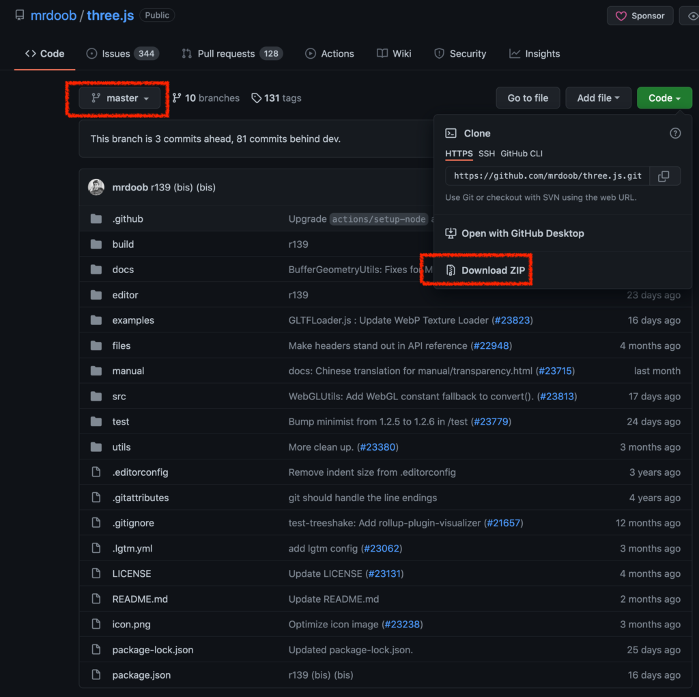Click the help icon in Clone panel

pos(675,133)
